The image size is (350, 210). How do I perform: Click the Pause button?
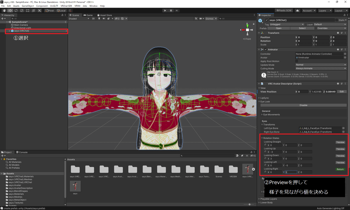click(x=171, y=11)
